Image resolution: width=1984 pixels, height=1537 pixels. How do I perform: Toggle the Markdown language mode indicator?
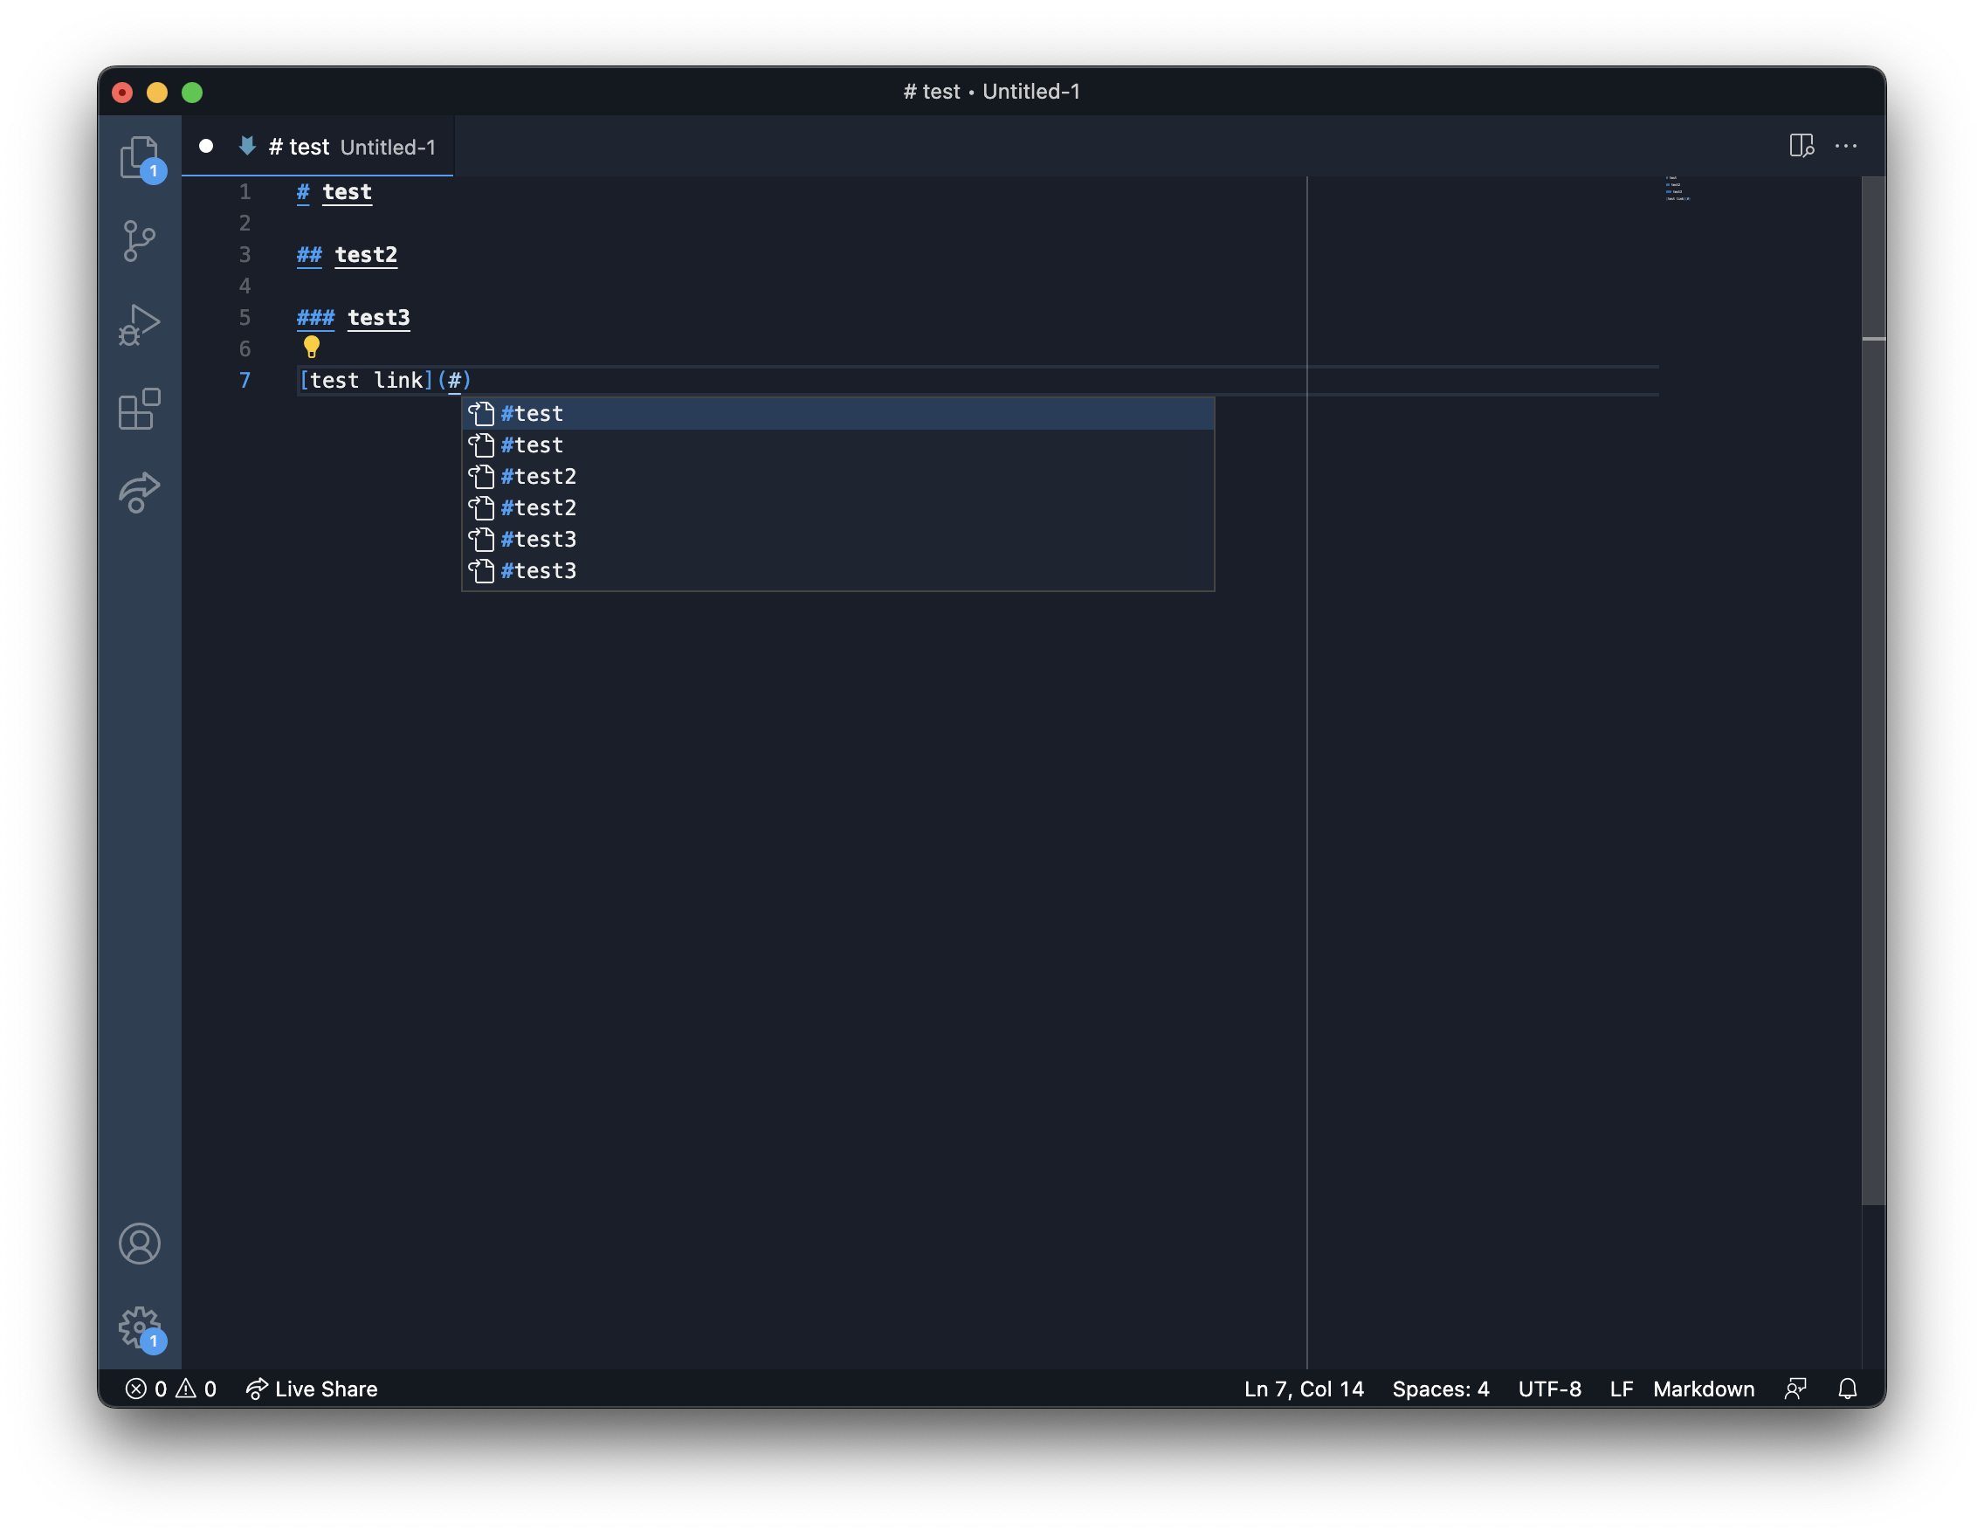click(1704, 1388)
